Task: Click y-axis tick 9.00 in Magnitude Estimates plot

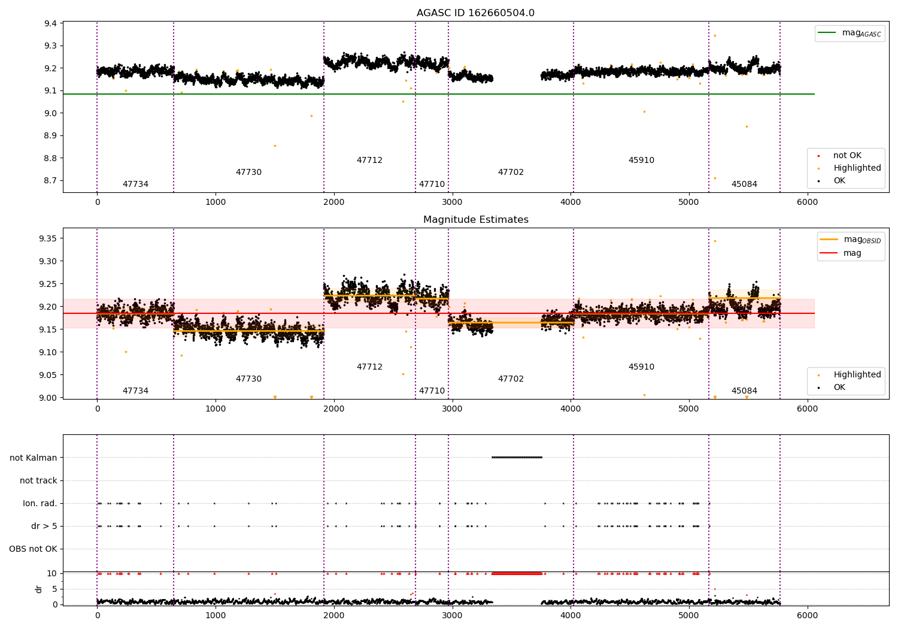Action: click(x=48, y=398)
